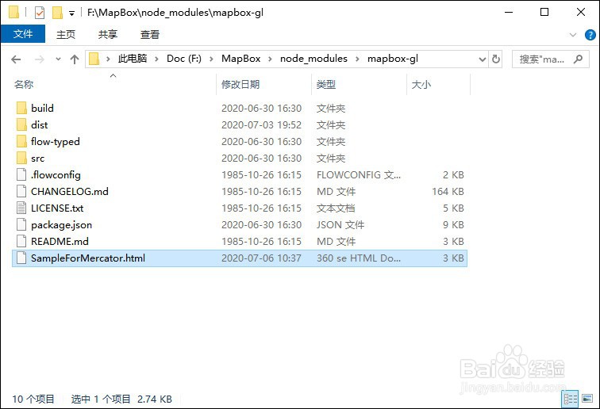Click the SampleForMercator.html file name
Viewport: 600px width, 409px height.
88,258
